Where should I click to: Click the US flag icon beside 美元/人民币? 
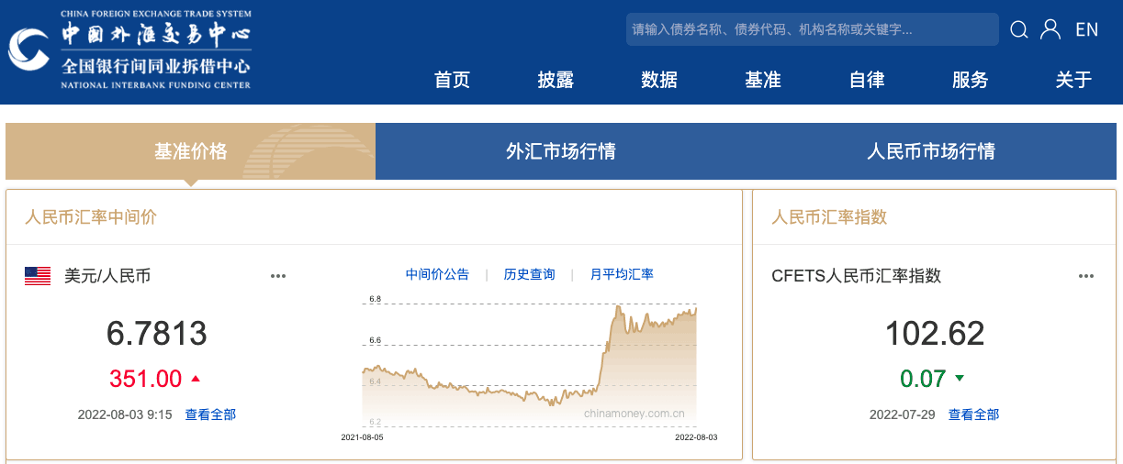38,275
